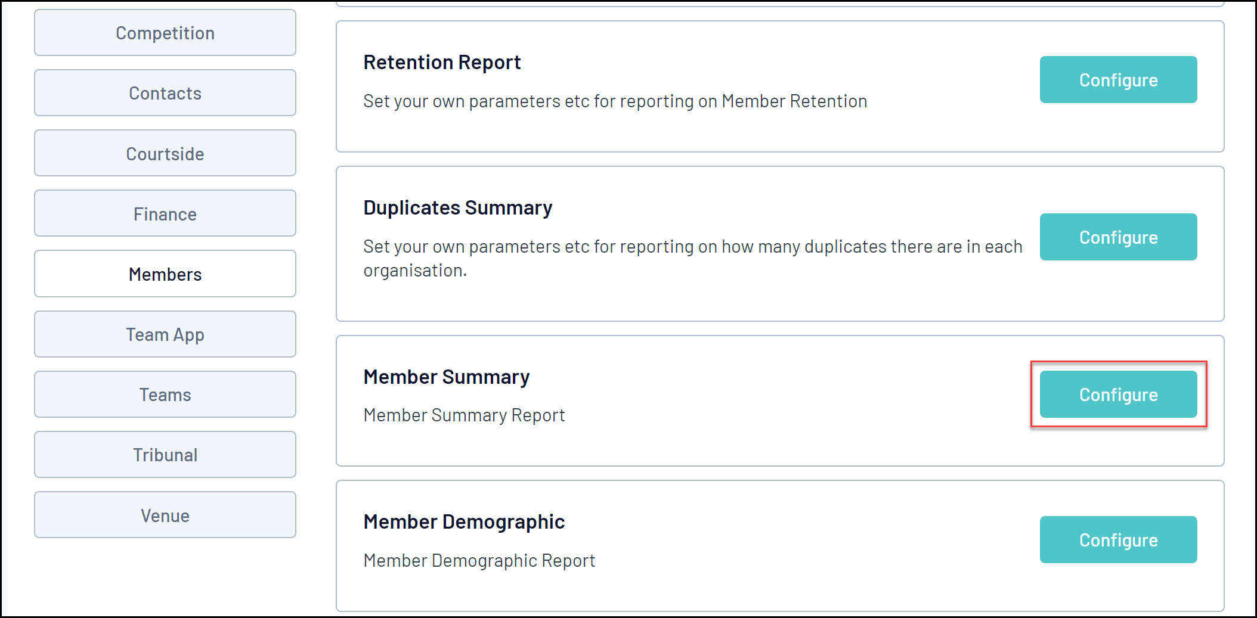The image size is (1257, 618).
Task: Click the Member Retention description text
Action: pyautogui.click(x=615, y=101)
